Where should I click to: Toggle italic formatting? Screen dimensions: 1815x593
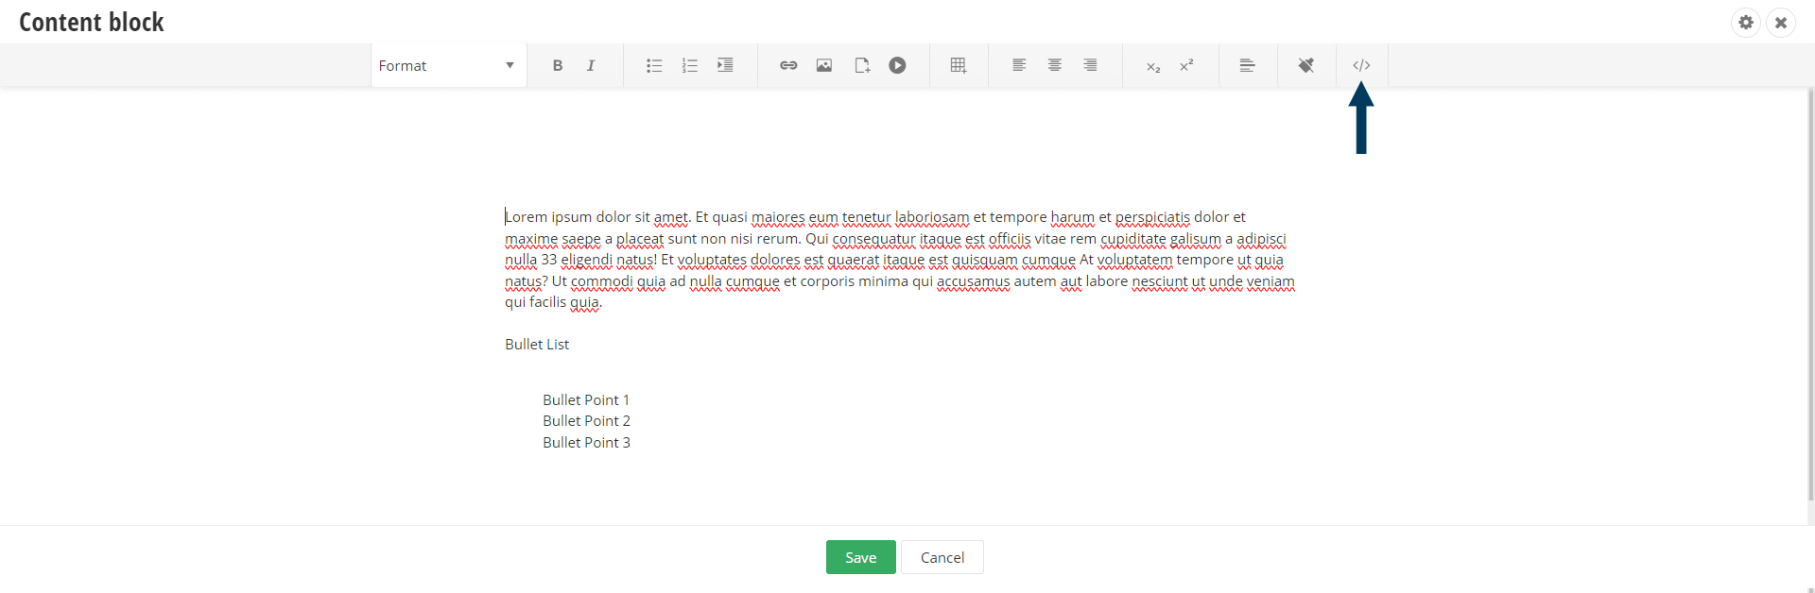point(591,65)
